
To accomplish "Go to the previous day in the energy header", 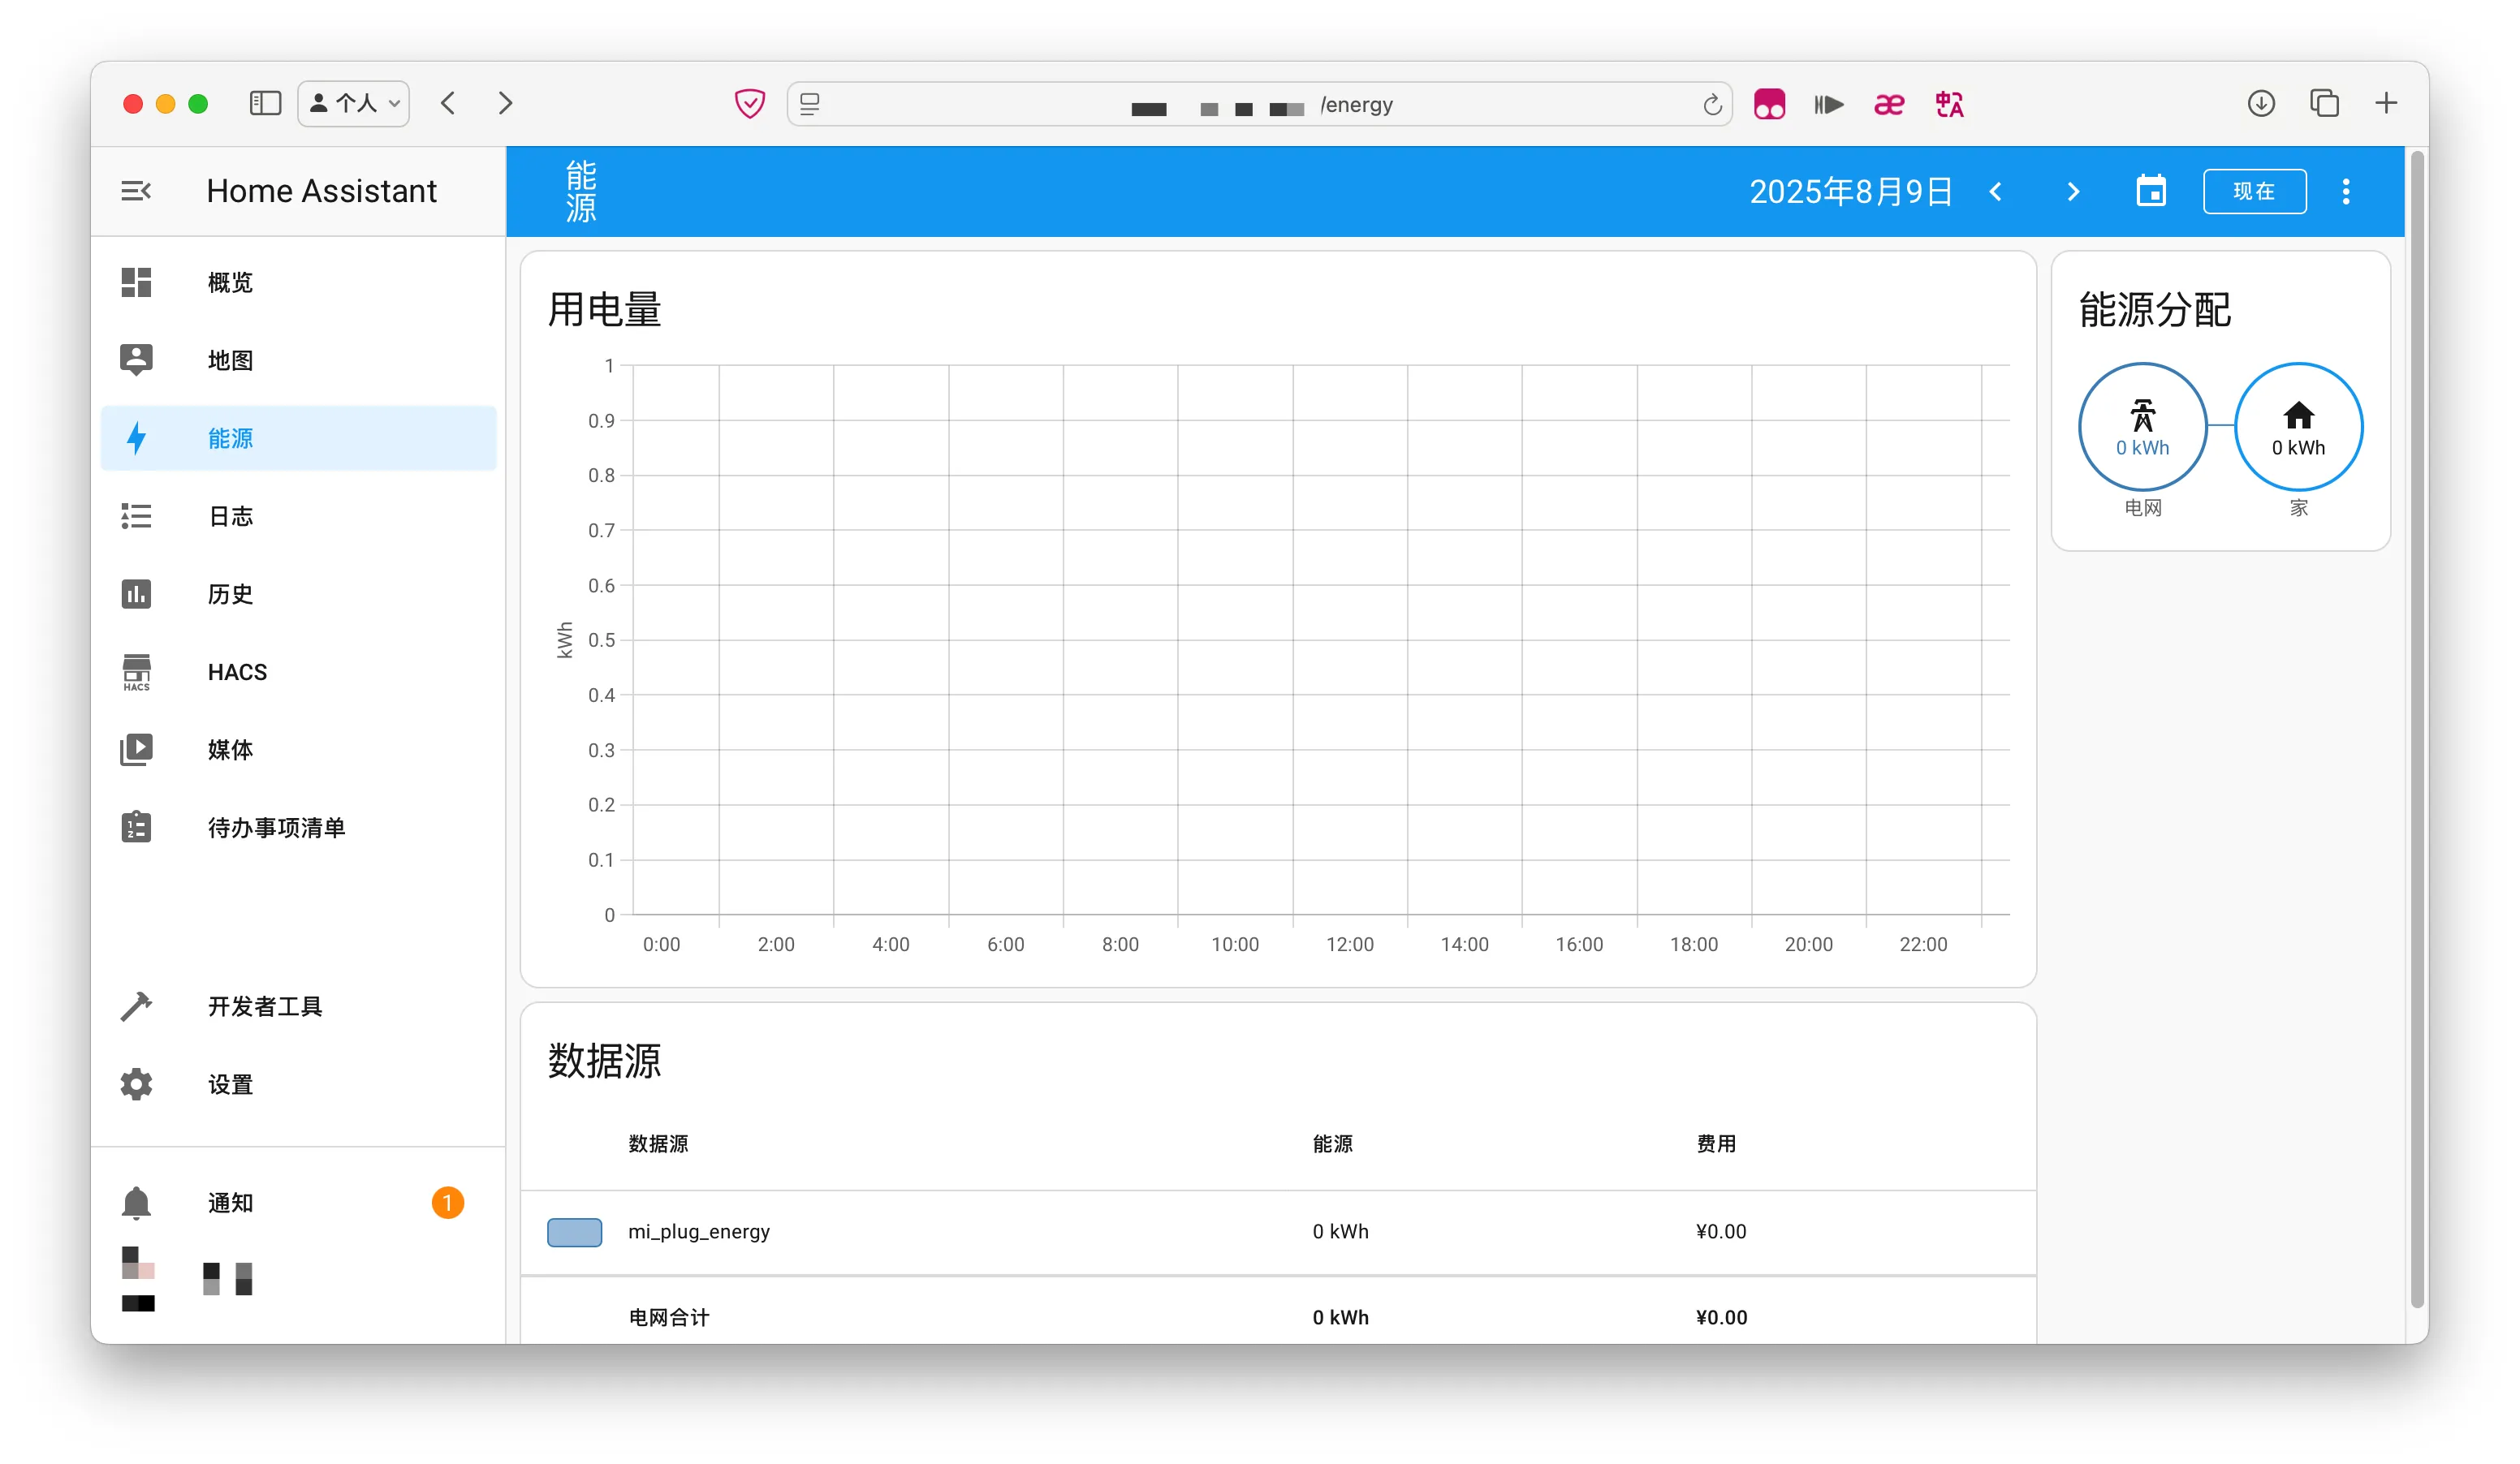I will tap(1996, 192).
